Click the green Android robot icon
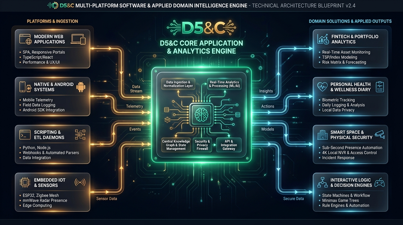This screenshot has width=403, height=225. [x=80, y=87]
